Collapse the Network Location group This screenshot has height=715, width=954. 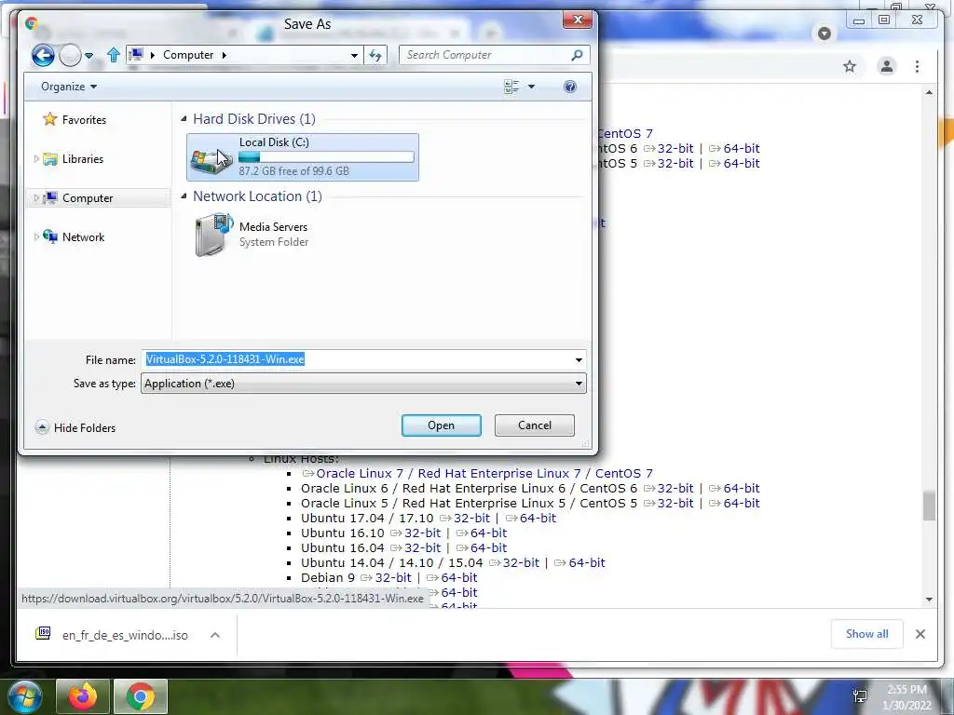point(184,196)
